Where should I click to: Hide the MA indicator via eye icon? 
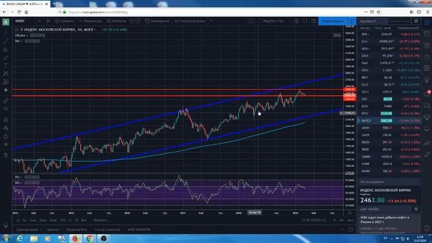[x=27, y=41]
